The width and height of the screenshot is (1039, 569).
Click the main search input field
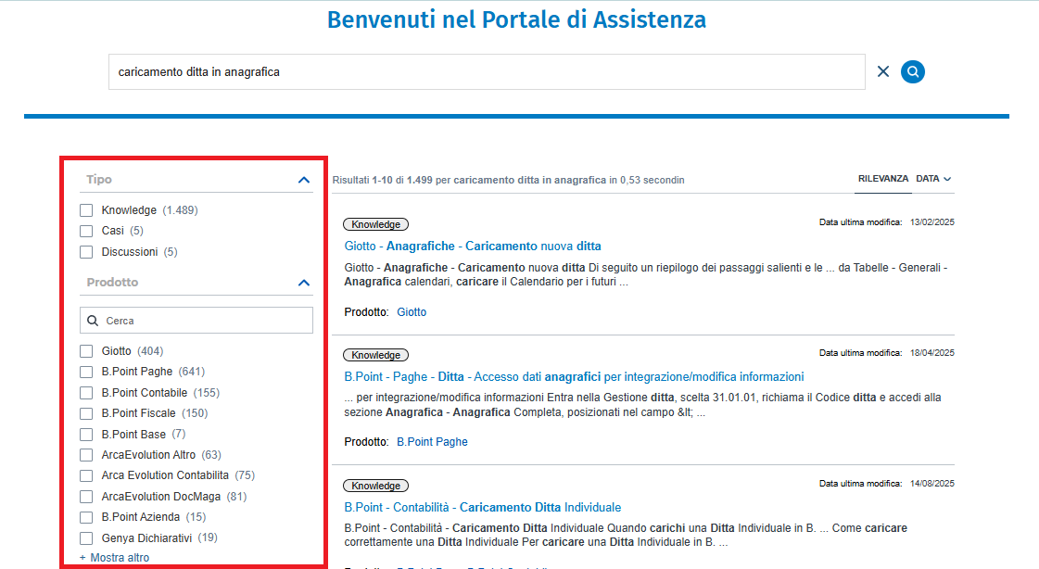(x=487, y=71)
